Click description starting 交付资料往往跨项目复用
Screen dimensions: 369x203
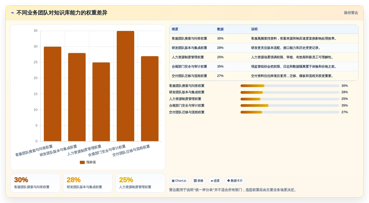293,76
